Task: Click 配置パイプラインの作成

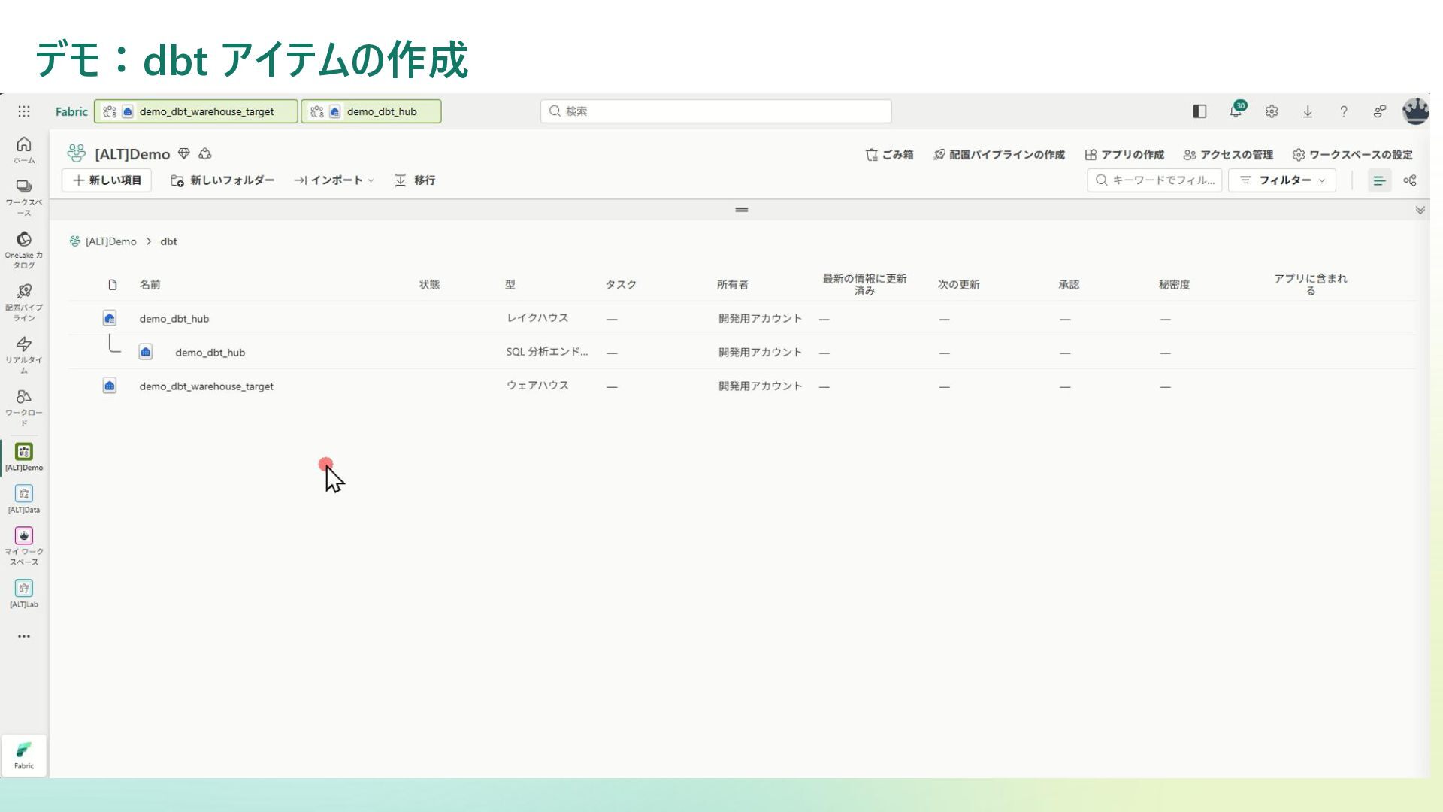Action: coord(999,155)
